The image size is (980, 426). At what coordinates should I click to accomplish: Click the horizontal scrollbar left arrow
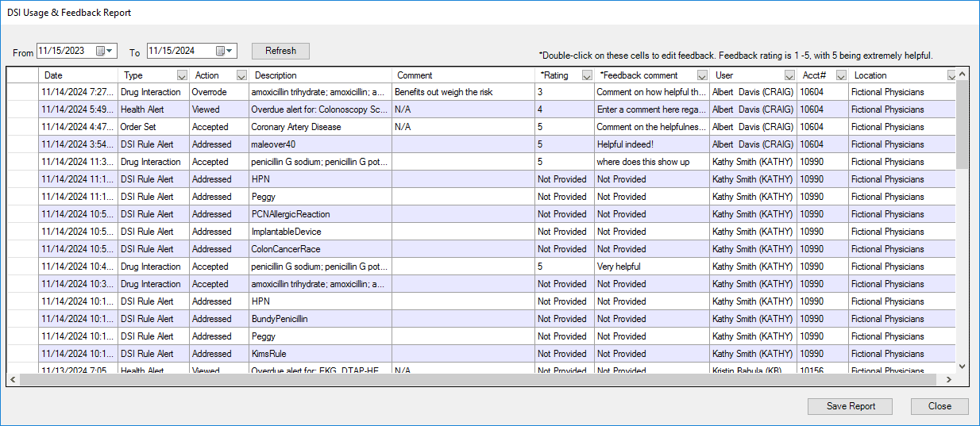click(14, 380)
